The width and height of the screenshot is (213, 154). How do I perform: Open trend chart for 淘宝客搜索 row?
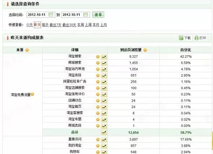[x=104, y=113]
